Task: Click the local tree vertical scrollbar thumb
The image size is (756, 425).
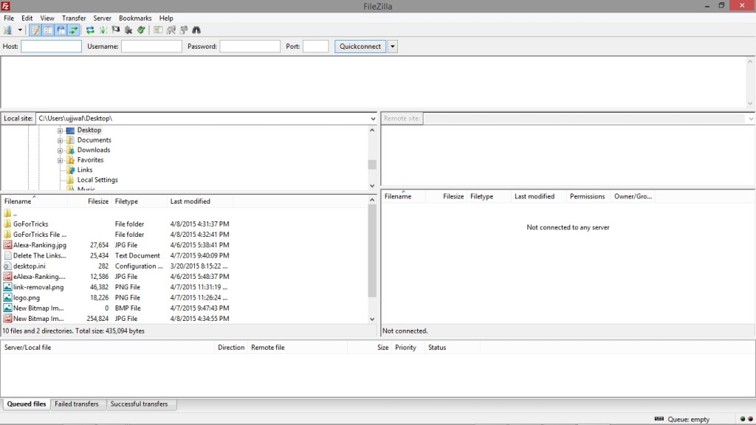Action: point(372,165)
